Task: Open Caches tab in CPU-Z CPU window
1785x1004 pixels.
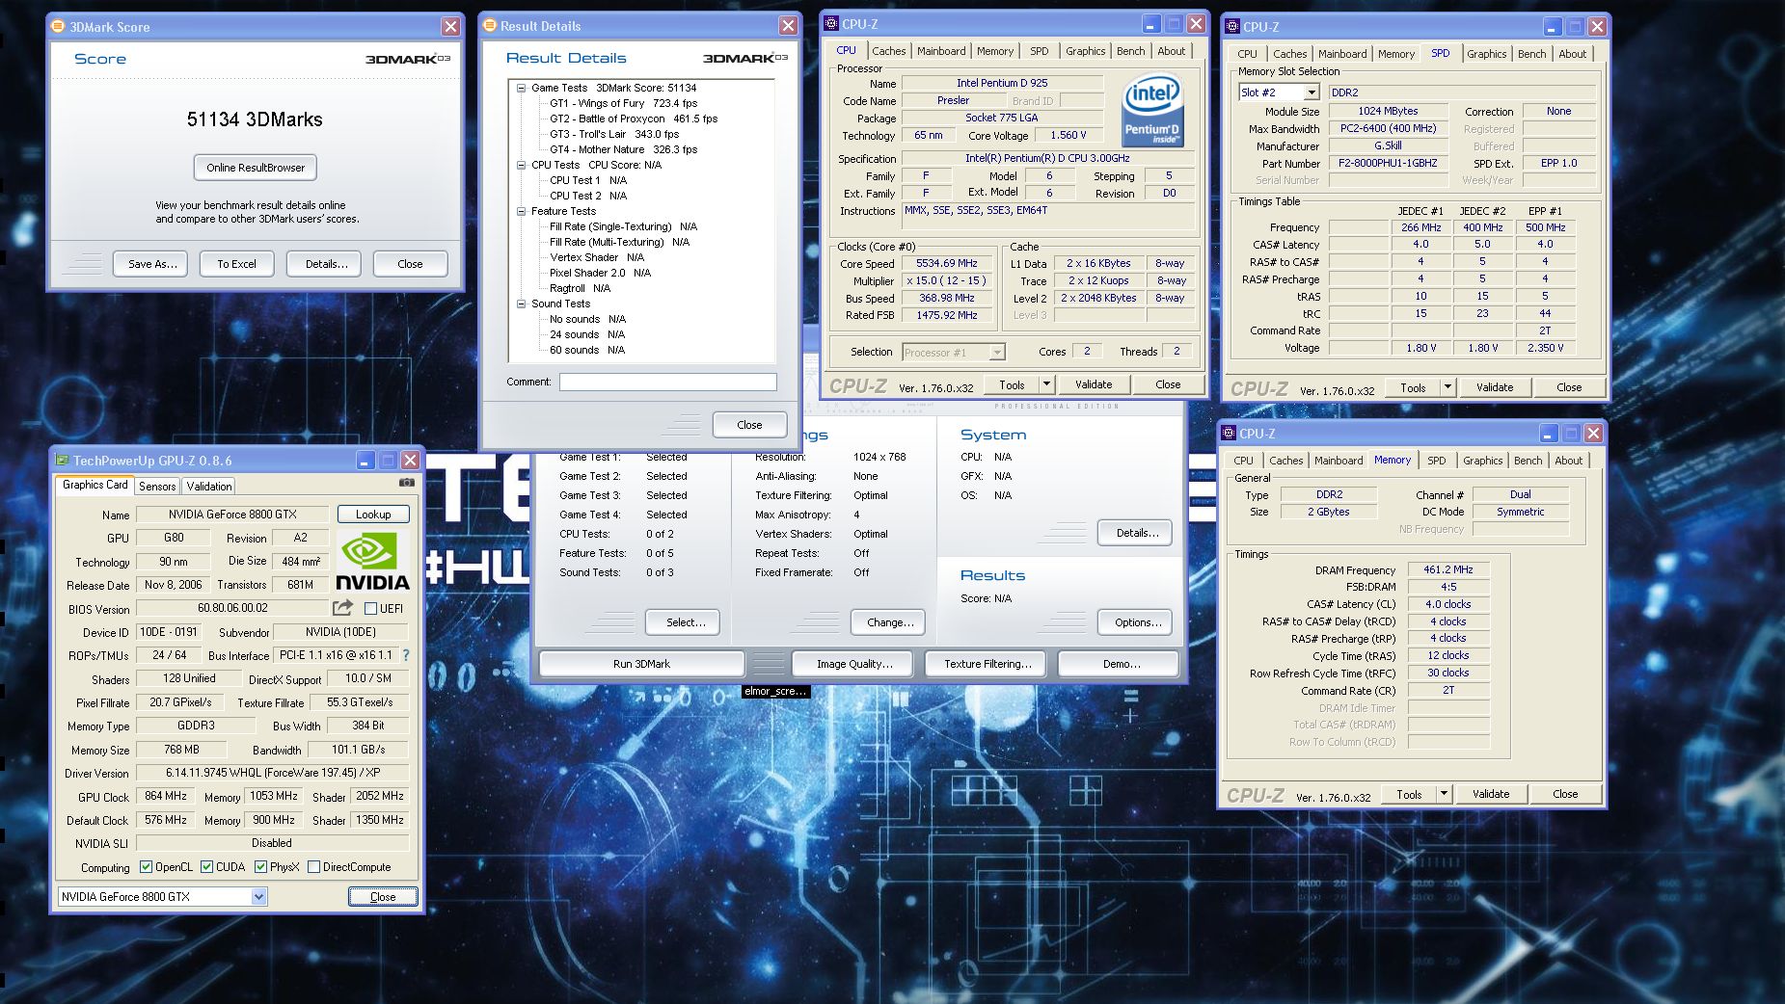Action: (889, 51)
